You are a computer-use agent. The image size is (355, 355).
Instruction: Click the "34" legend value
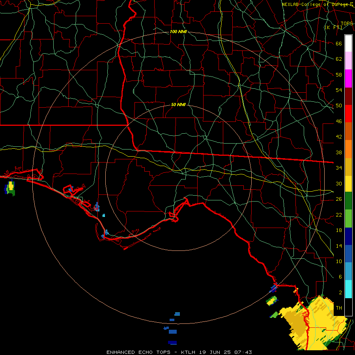click(x=339, y=168)
